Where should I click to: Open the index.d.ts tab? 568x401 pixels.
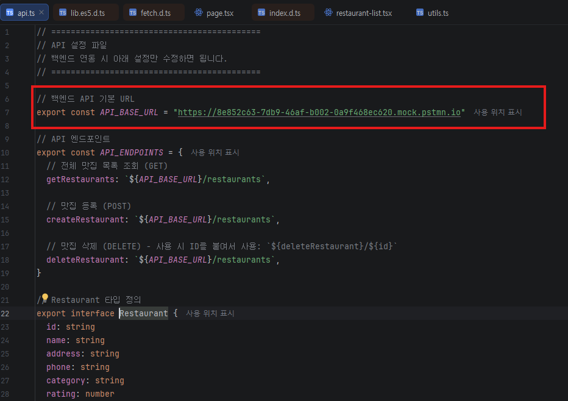click(283, 13)
